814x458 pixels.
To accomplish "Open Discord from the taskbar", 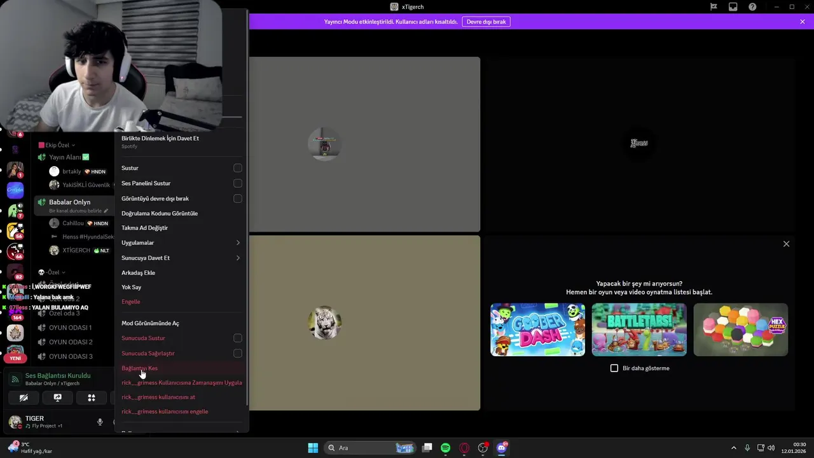I will coord(502,448).
